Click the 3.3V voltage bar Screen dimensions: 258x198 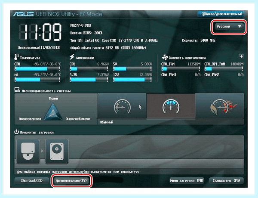89,80
